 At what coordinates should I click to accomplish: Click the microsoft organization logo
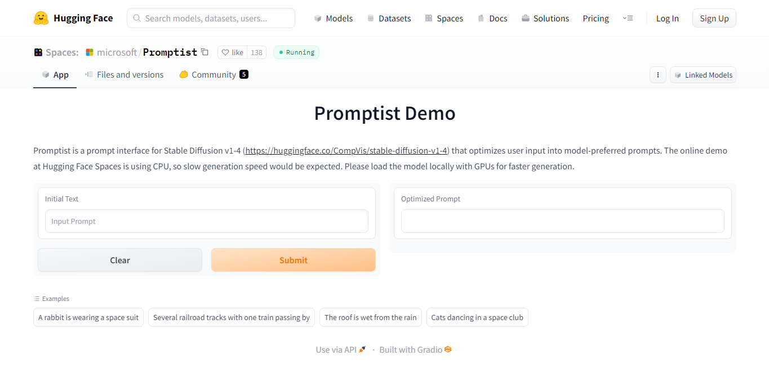coord(90,52)
